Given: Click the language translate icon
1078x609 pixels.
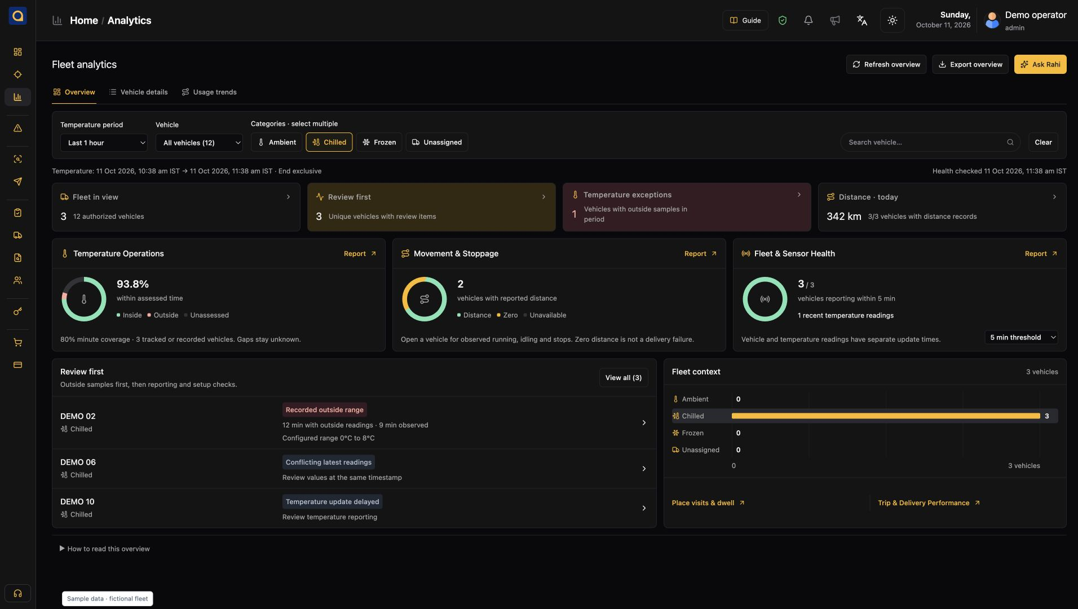Looking at the screenshot, I should tap(861, 20).
